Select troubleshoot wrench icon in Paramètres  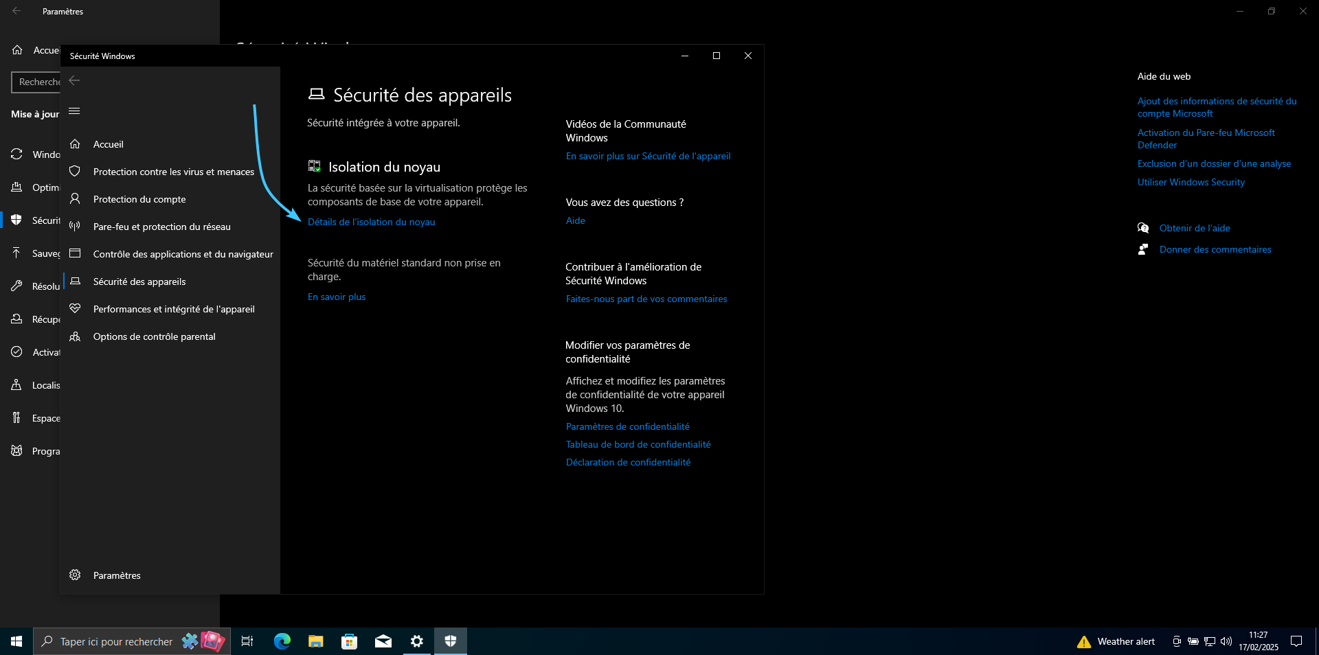(16, 286)
